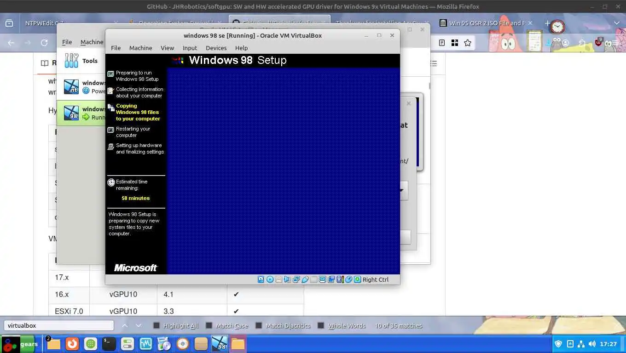
Task: Reload the page in Firefox
Action: click(44, 43)
